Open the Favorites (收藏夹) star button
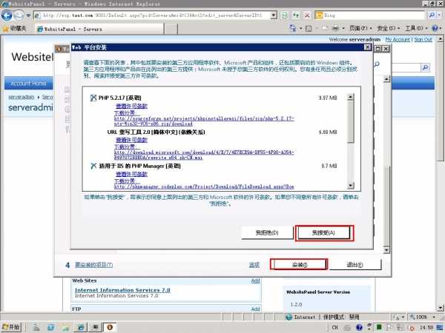The image size is (445, 333). [14, 28]
